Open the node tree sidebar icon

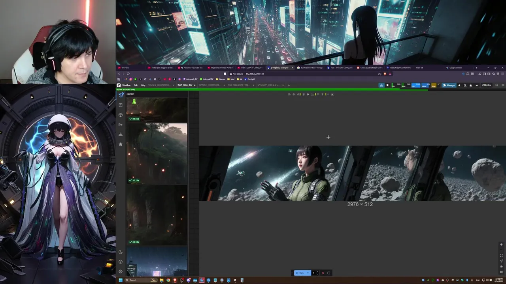[121, 135]
